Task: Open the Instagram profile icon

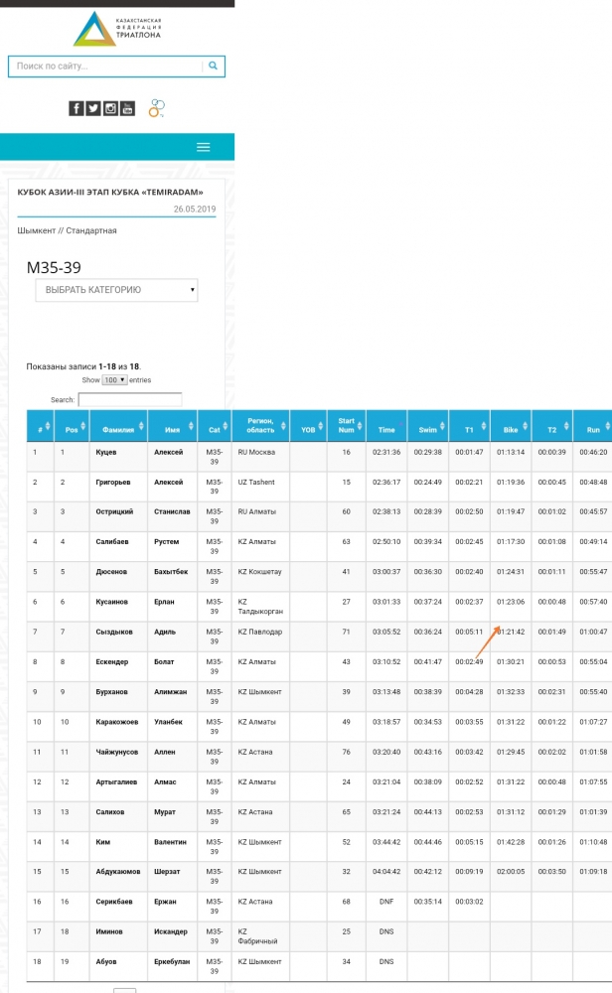Action: click(x=110, y=109)
